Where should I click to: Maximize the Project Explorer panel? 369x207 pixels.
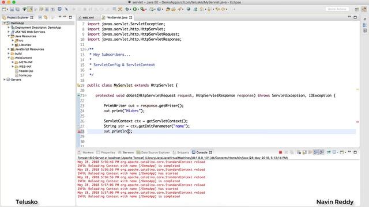click(x=70, y=17)
